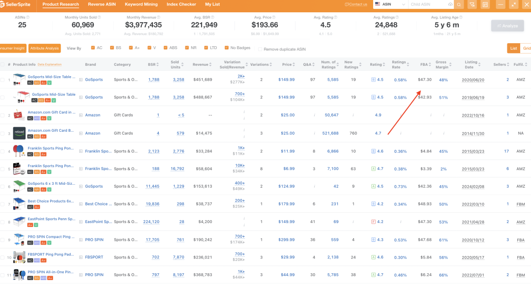Toggle the A+ filter checkbox

[131, 48]
